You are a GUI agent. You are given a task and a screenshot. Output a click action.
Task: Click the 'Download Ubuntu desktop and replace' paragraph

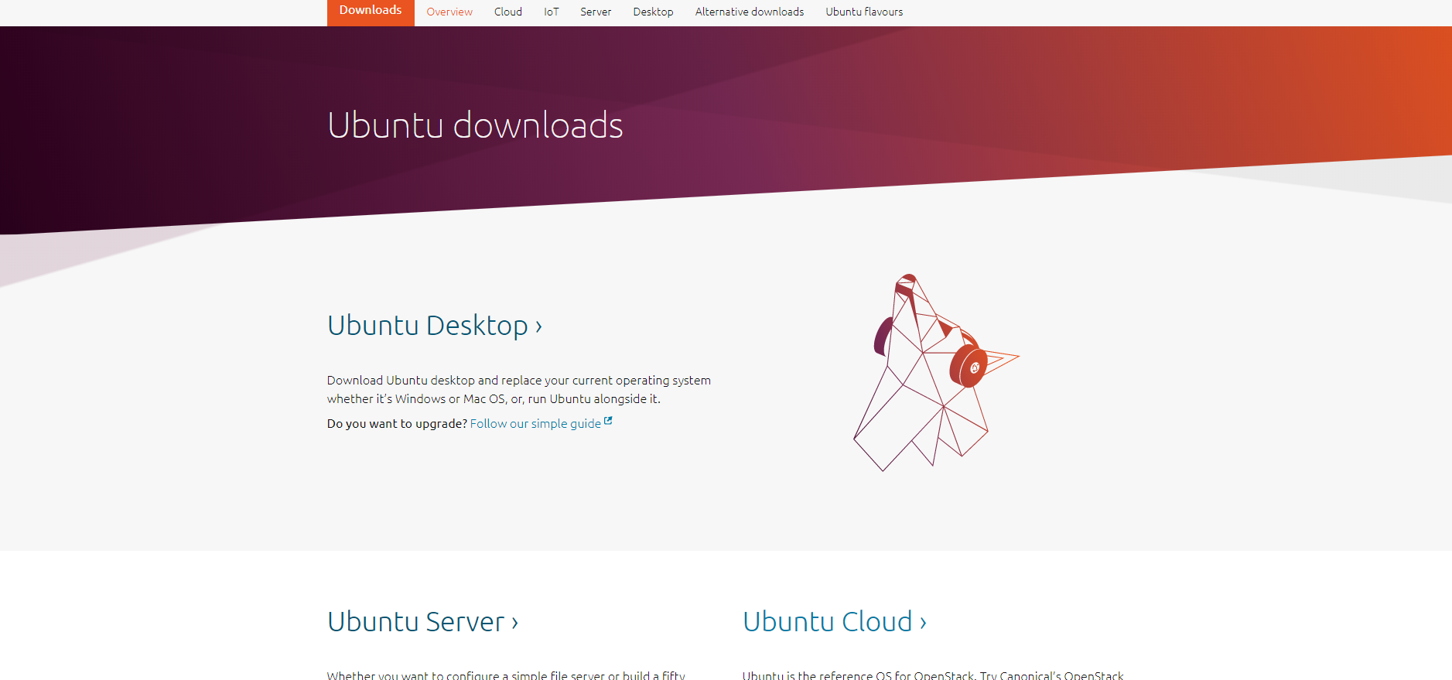point(519,390)
